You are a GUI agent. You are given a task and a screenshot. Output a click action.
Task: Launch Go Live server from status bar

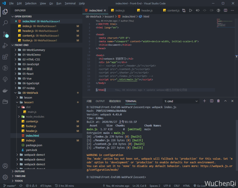pos(200,186)
